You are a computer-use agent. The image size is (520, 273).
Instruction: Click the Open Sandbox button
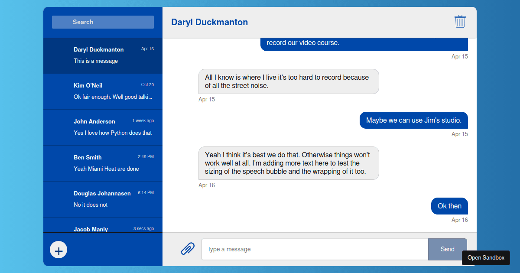486,257
